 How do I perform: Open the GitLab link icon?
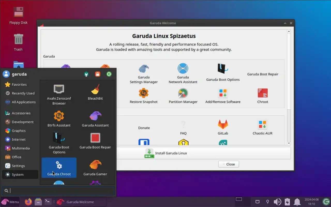pyautogui.click(x=223, y=127)
